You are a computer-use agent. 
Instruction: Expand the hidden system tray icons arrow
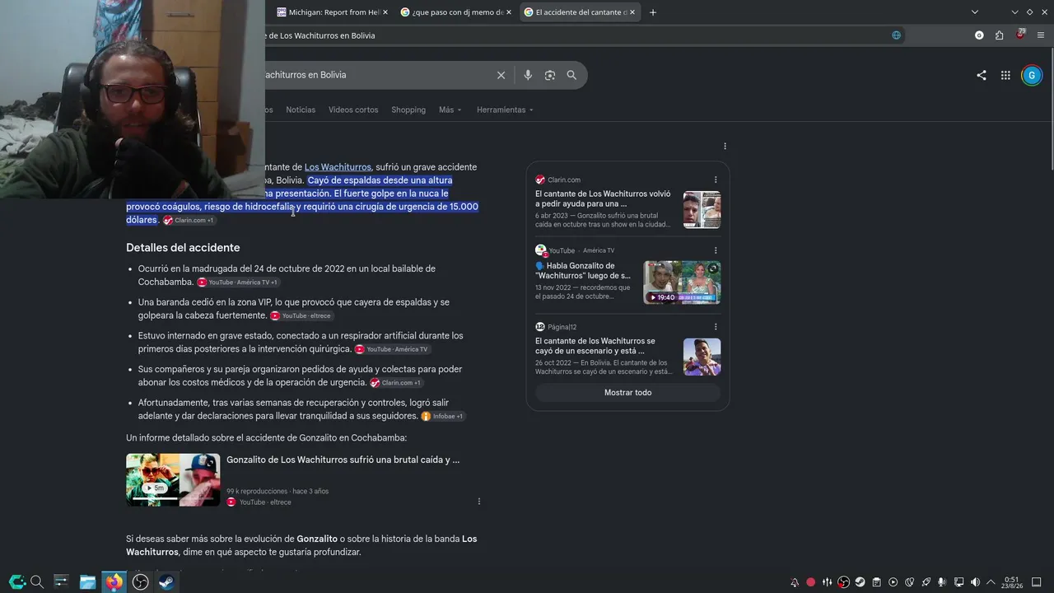991,582
